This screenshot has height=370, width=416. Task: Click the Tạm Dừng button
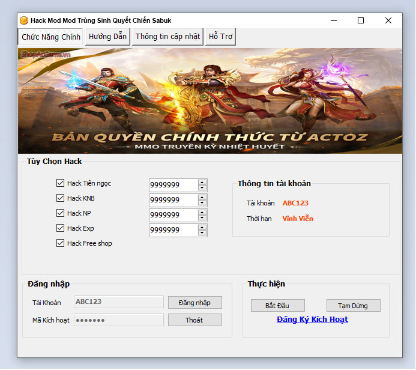coord(354,306)
